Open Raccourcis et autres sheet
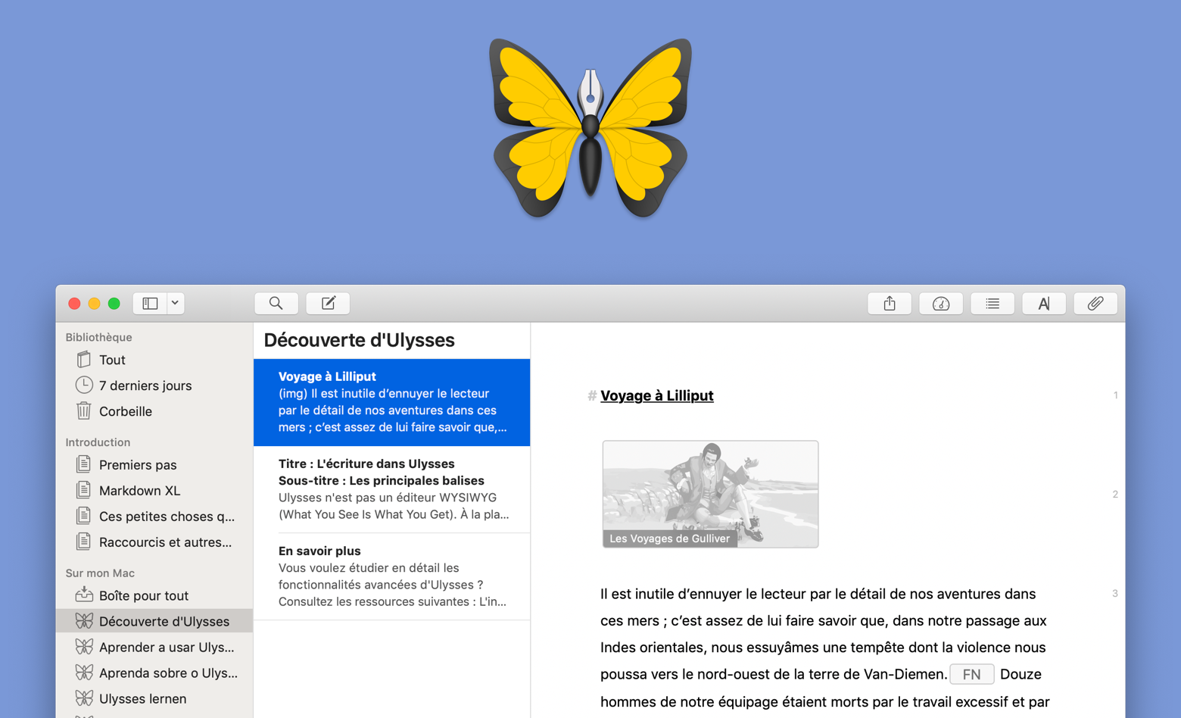This screenshot has width=1181, height=718. (154, 542)
